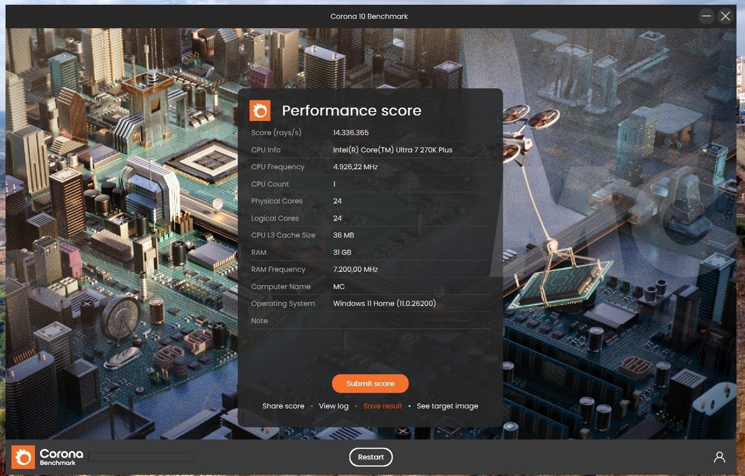Open the Share score link
Viewport: 745px width, 476px height.
(283, 406)
